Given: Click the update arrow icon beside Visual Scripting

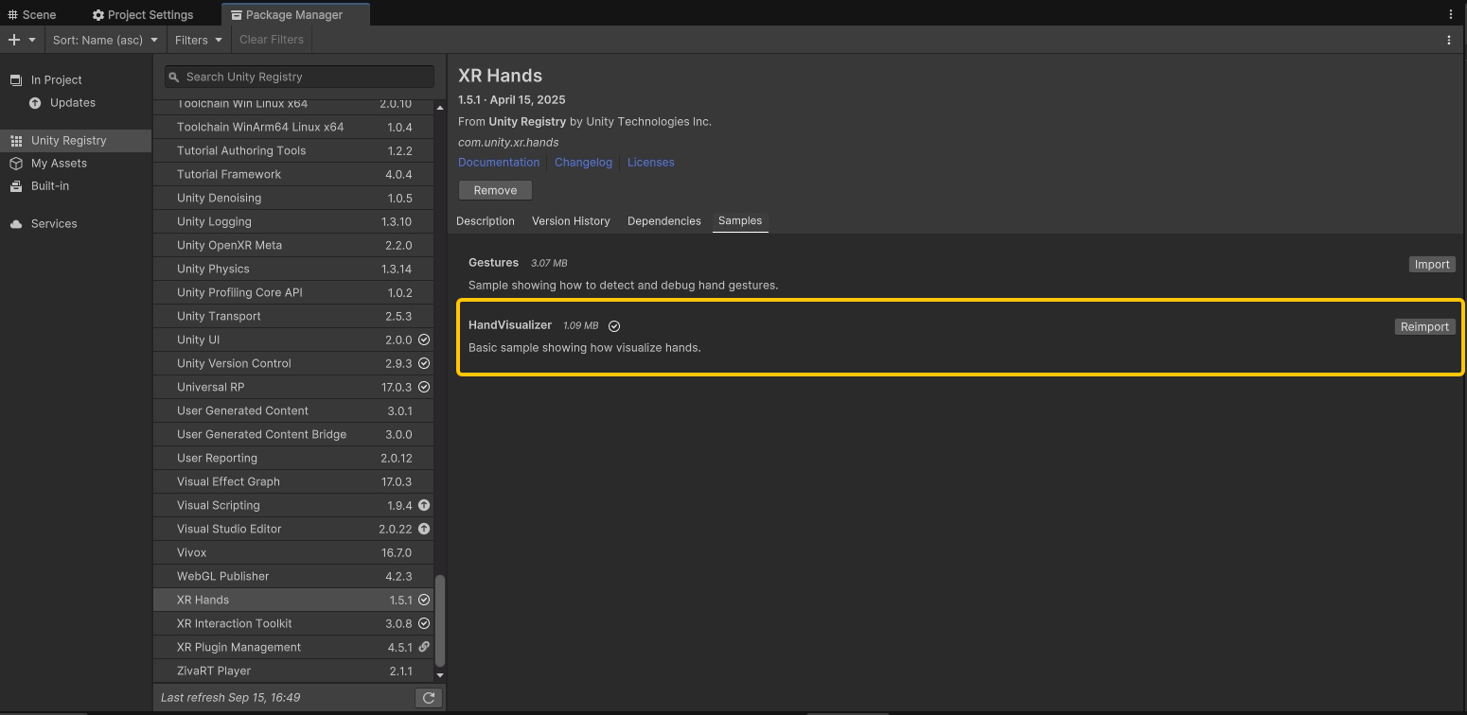Looking at the screenshot, I should 424,505.
